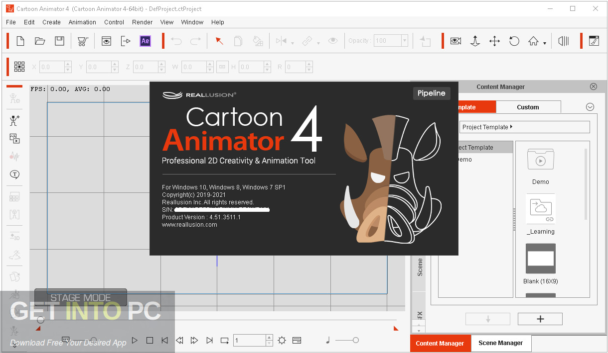Select the vertical Scene tab
The height and width of the screenshot is (353, 608).
click(420, 267)
